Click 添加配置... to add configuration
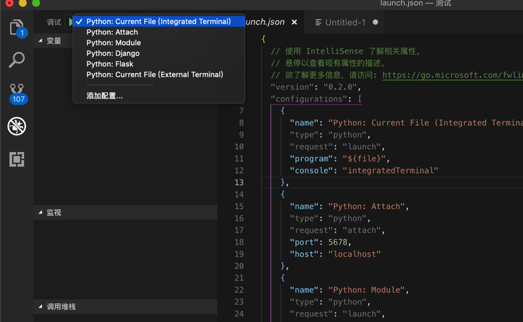523x322 pixels. [104, 96]
